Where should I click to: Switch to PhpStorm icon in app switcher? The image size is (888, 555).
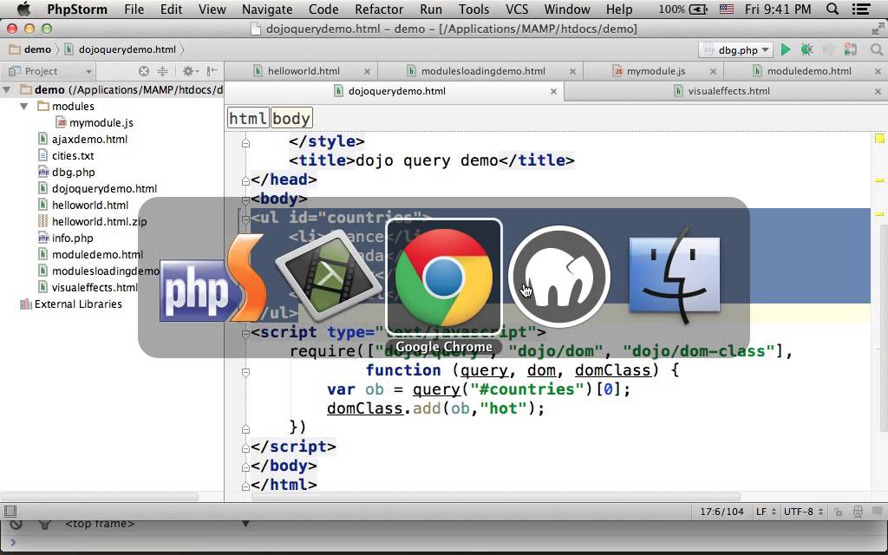point(212,277)
